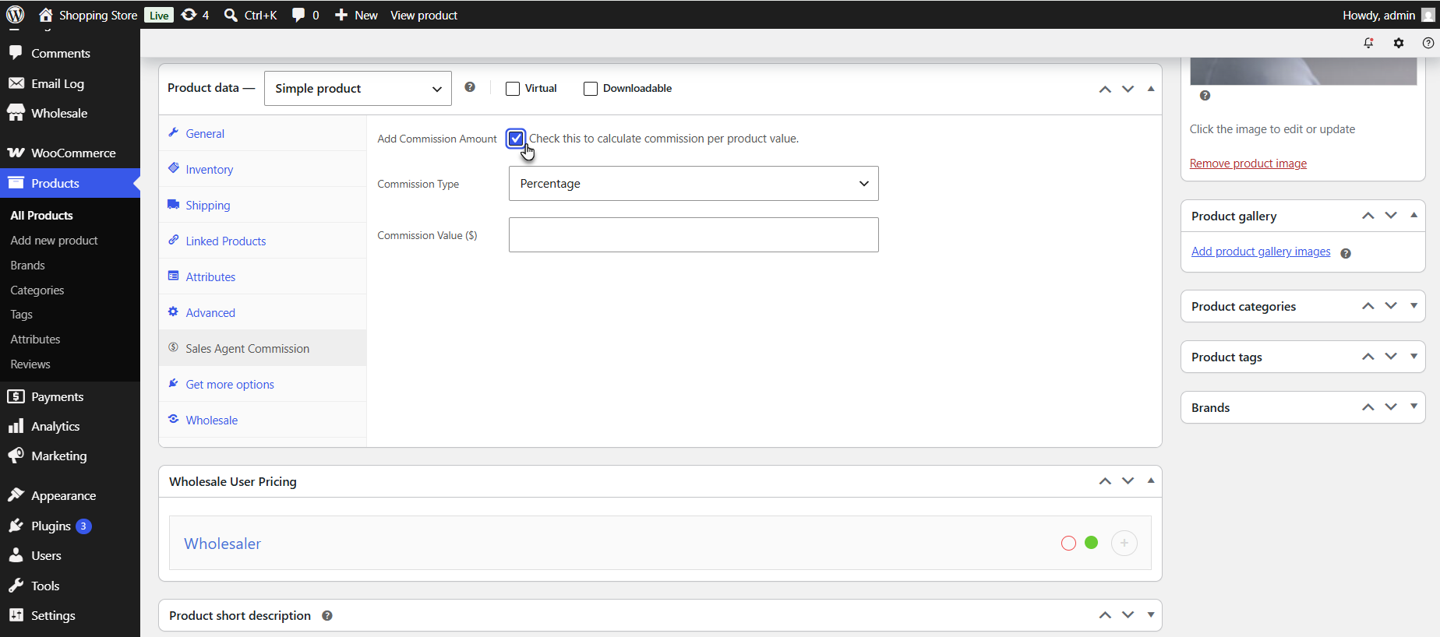This screenshot has height=637, width=1440.
Task: Expand the Product short description panel
Action: pos(1151,615)
